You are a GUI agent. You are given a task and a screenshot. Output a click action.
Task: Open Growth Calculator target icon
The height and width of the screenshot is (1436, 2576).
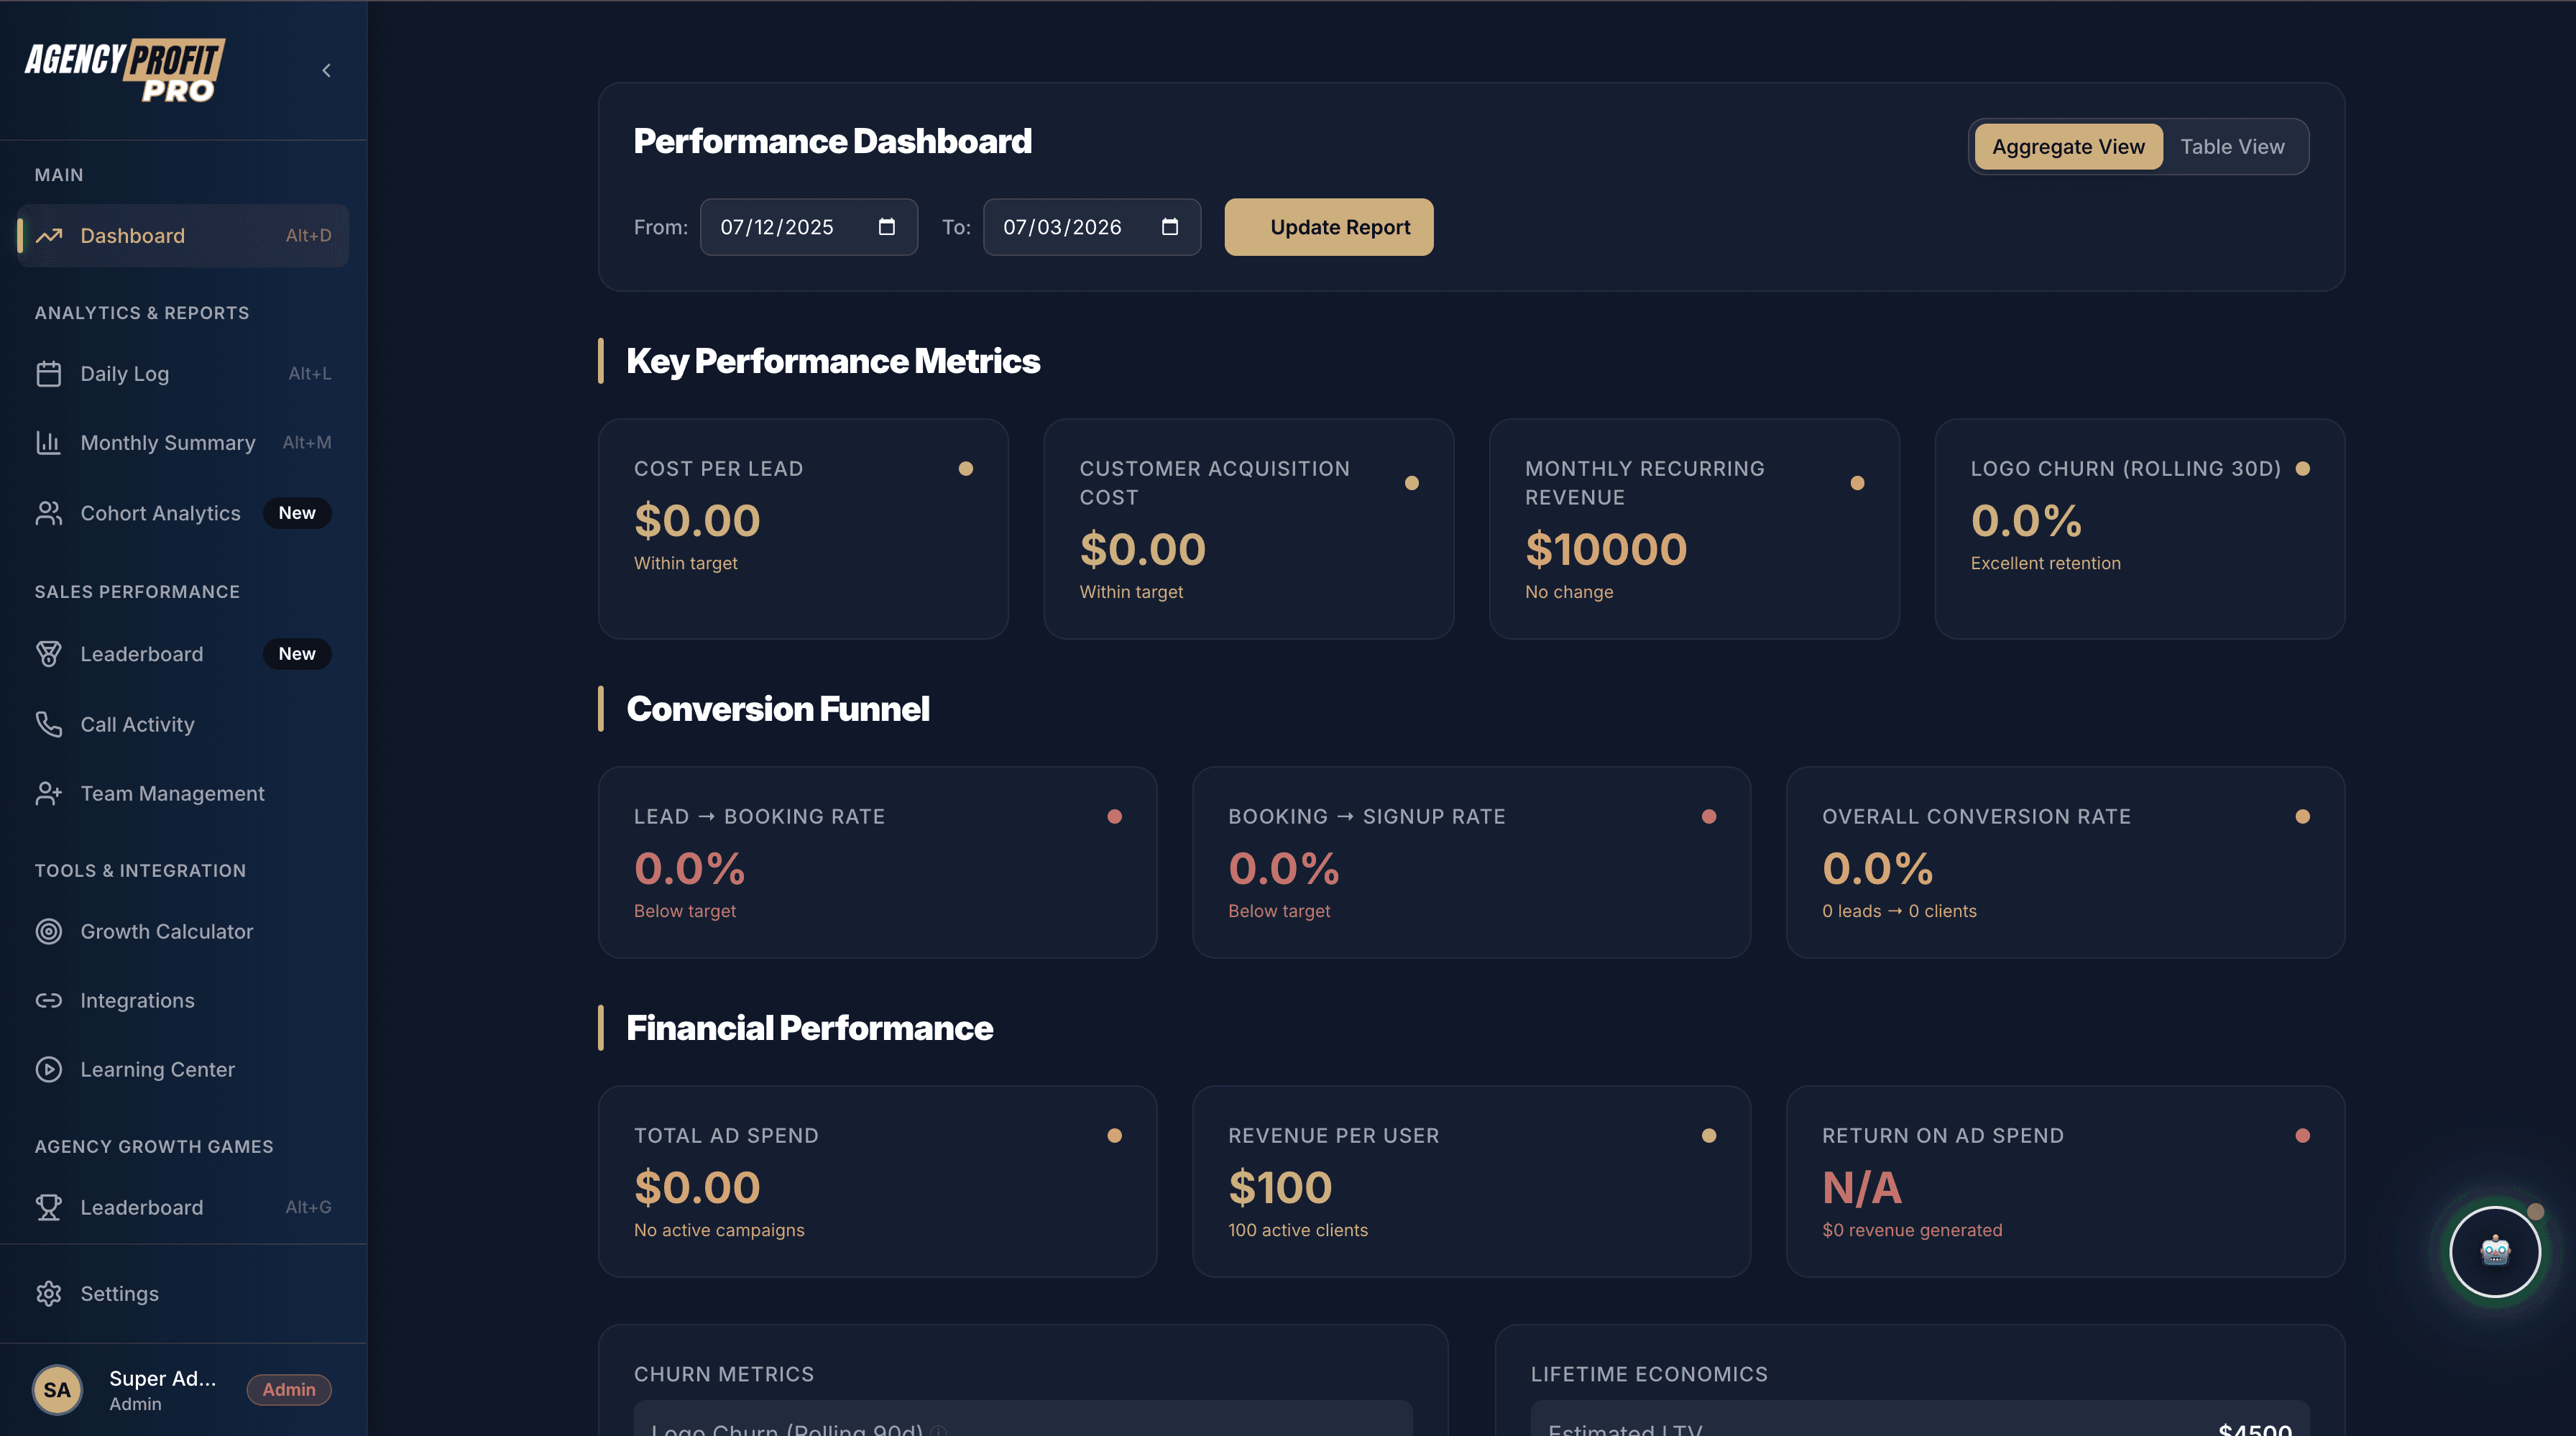[x=50, y=931]
